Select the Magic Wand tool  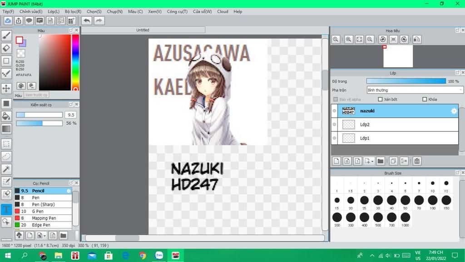pyautogui.click(x=6, y=169)
